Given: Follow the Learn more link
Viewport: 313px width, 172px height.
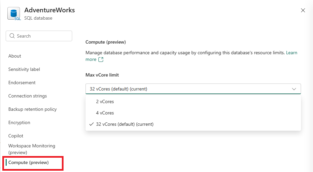Looking at the screenshot, I should (x=292, y=53).
